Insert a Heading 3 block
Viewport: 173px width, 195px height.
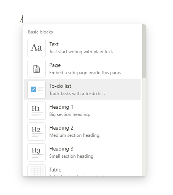[82, 152]
